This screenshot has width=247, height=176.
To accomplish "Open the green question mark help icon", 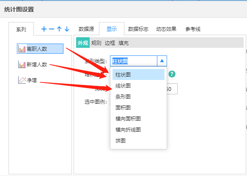I will coord(172,74).
